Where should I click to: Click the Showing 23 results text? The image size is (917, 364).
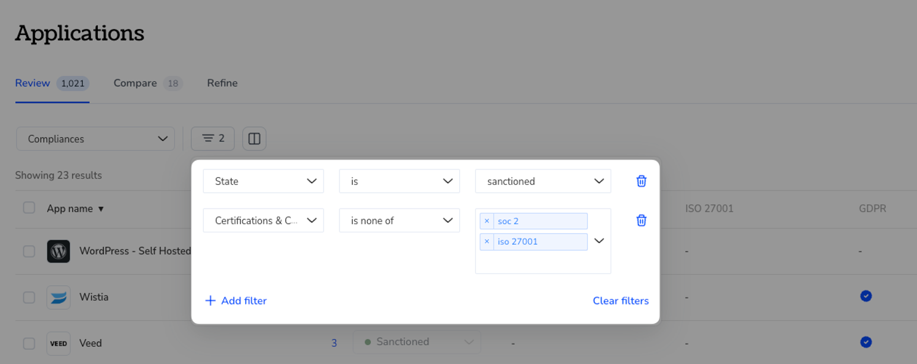pos(59,175)
